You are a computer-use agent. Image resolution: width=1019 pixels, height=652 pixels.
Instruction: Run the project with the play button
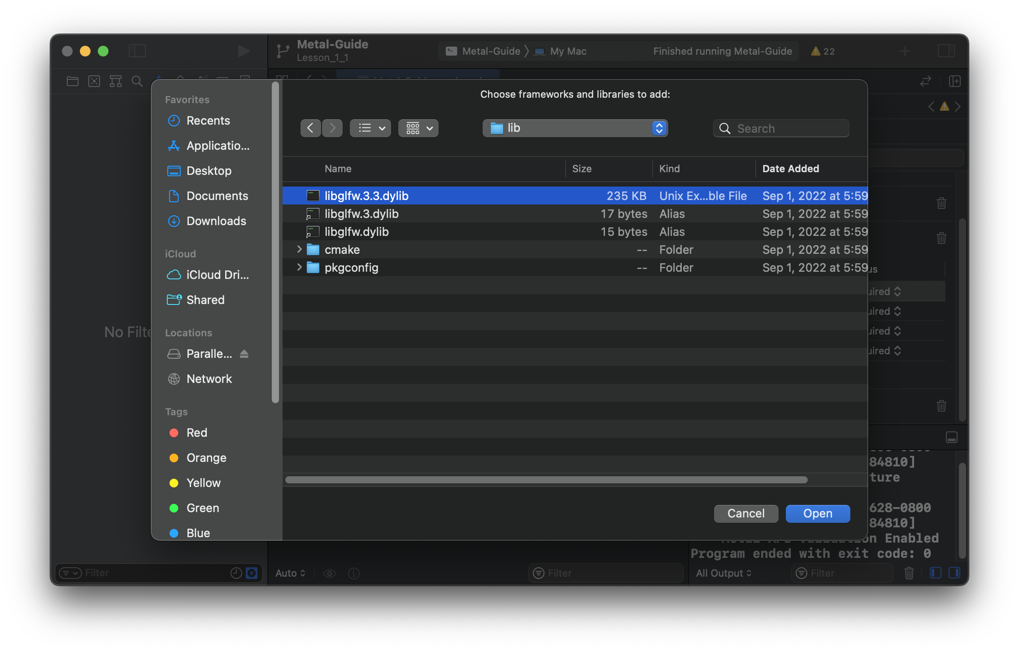[x=244, y=51]
